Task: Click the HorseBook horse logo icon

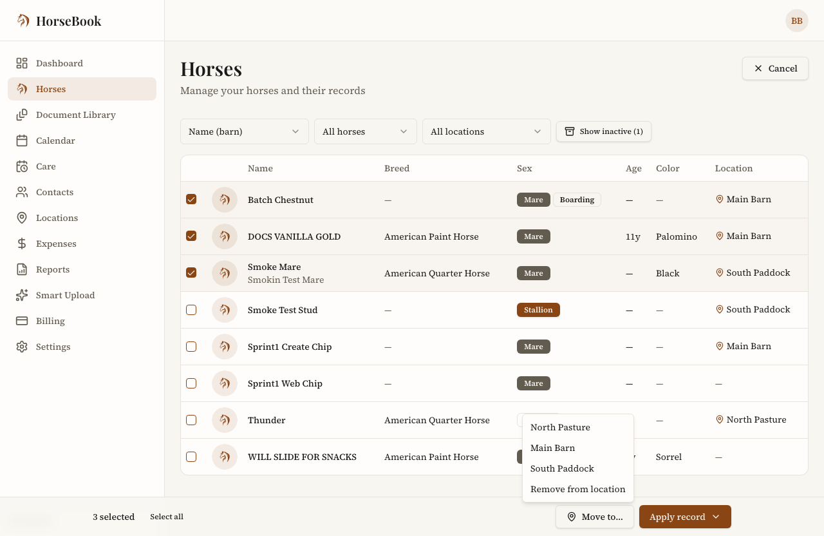Action: [23, 21]
